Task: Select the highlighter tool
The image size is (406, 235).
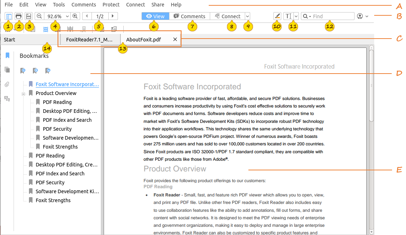Action: point(277,16)
